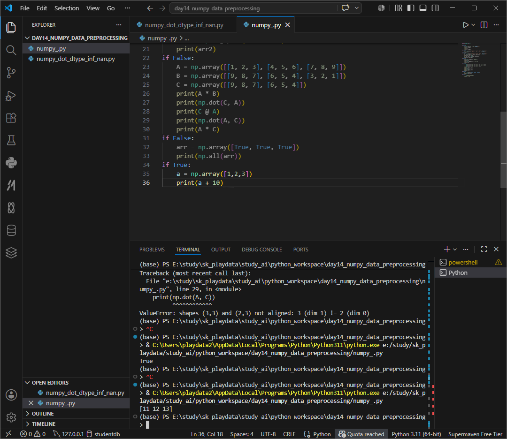
Task: Expand the TIMELINE section
Action: (77, 424)
